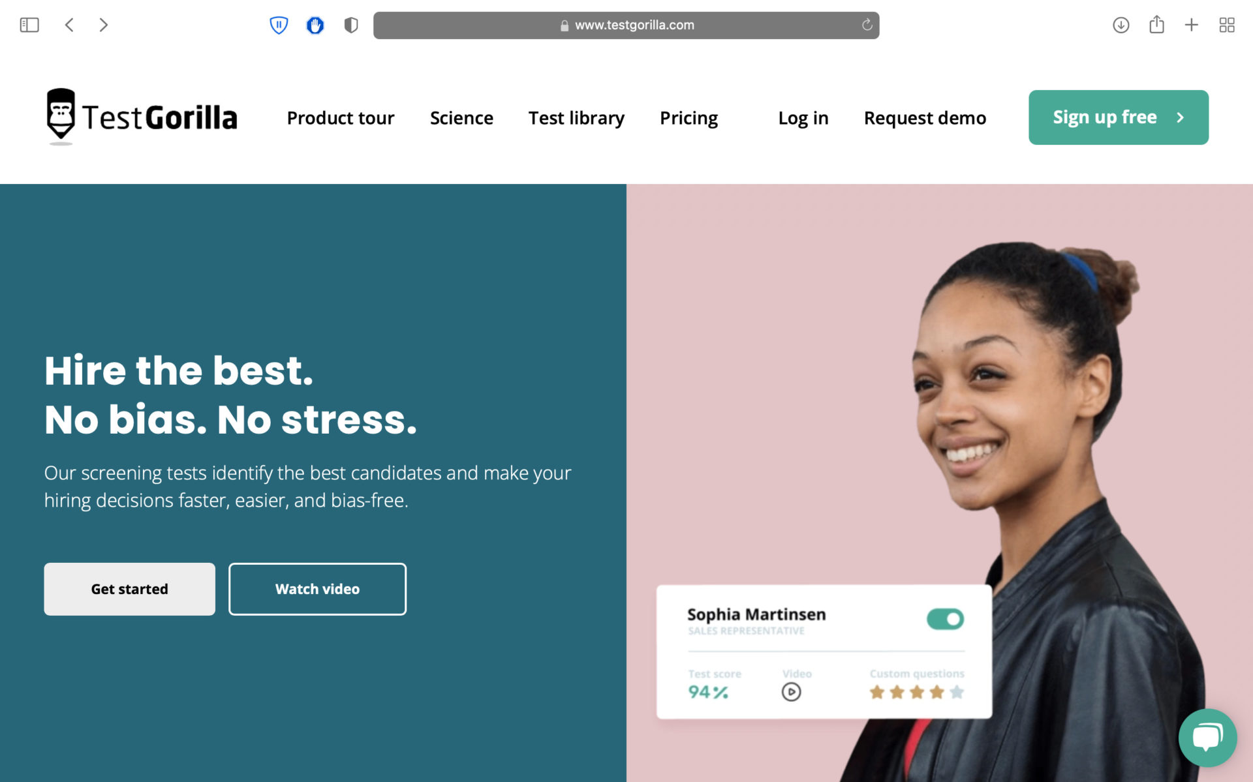Click the URL address bar input
Screen dimensions: 1253x782
[x=626, y=24]
